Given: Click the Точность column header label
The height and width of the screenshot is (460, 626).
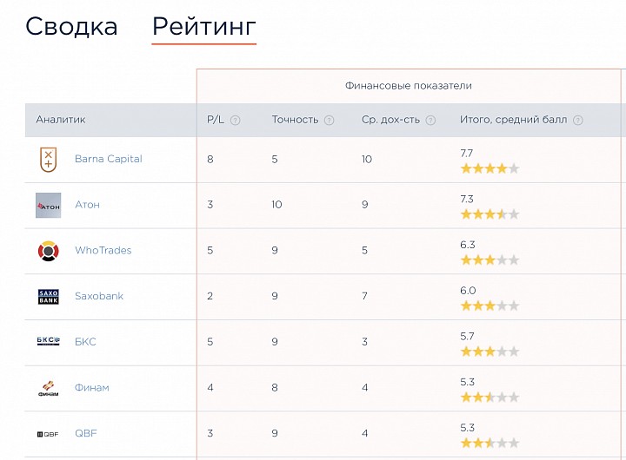Looking at the screenshot, I should (x=295, y=120).
